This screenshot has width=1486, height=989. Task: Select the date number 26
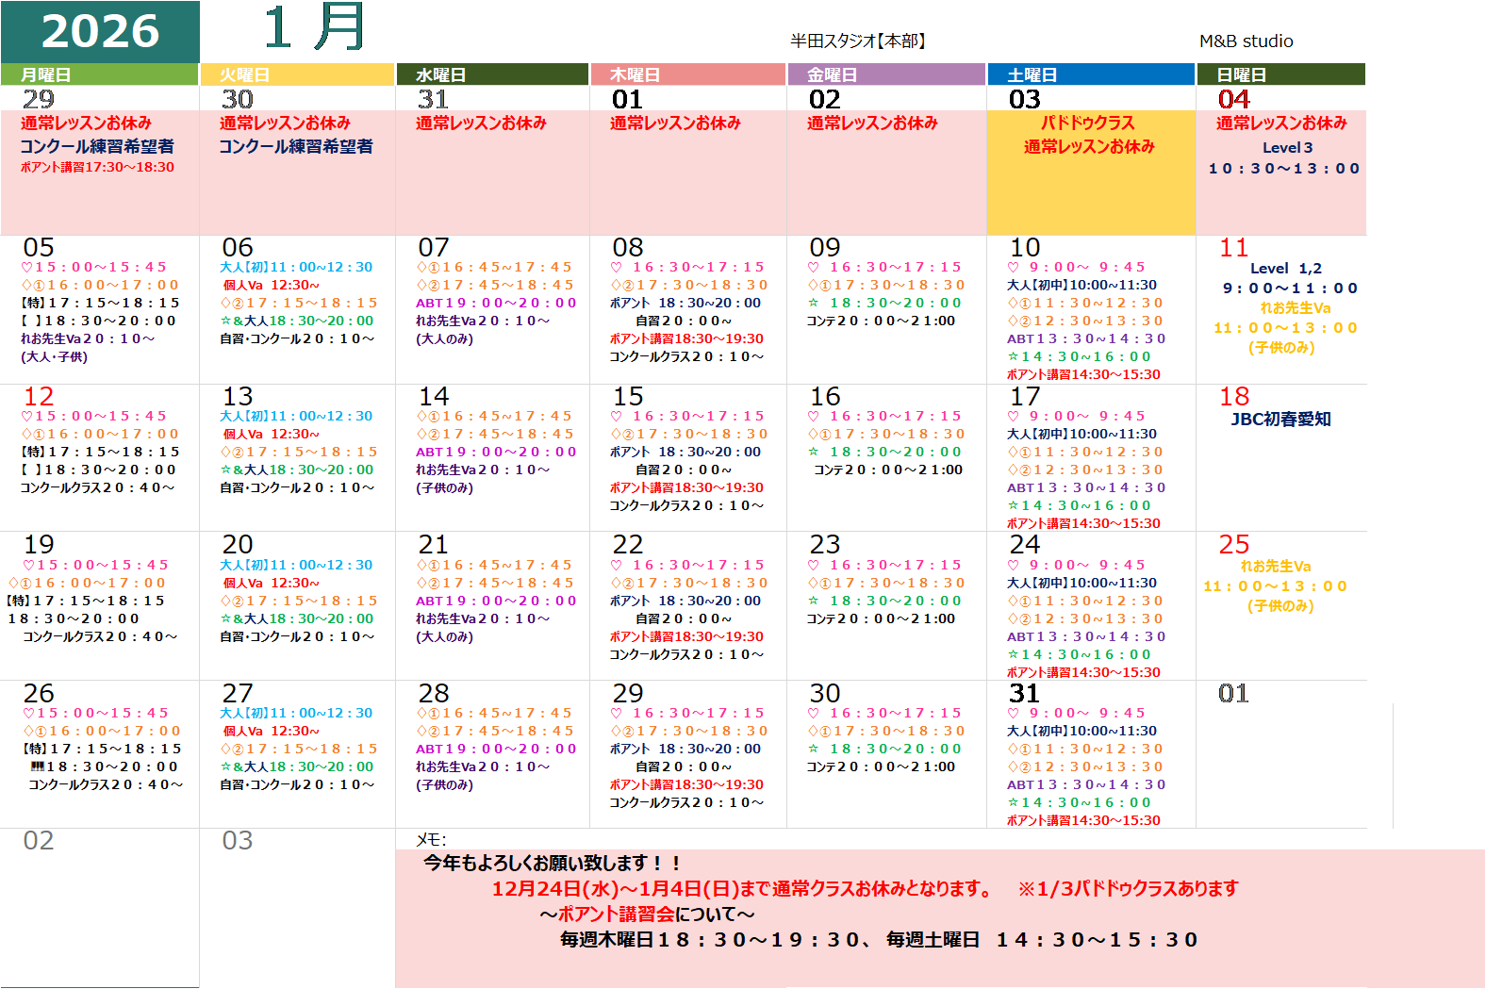click(x=39, y=693)
